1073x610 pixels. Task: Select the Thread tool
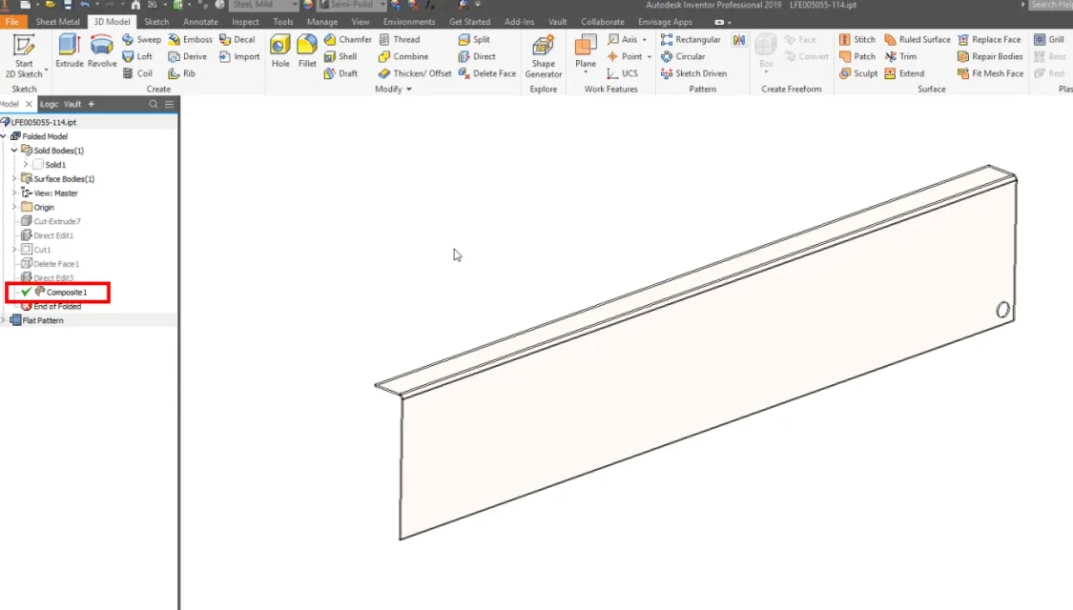coord(400,40)
